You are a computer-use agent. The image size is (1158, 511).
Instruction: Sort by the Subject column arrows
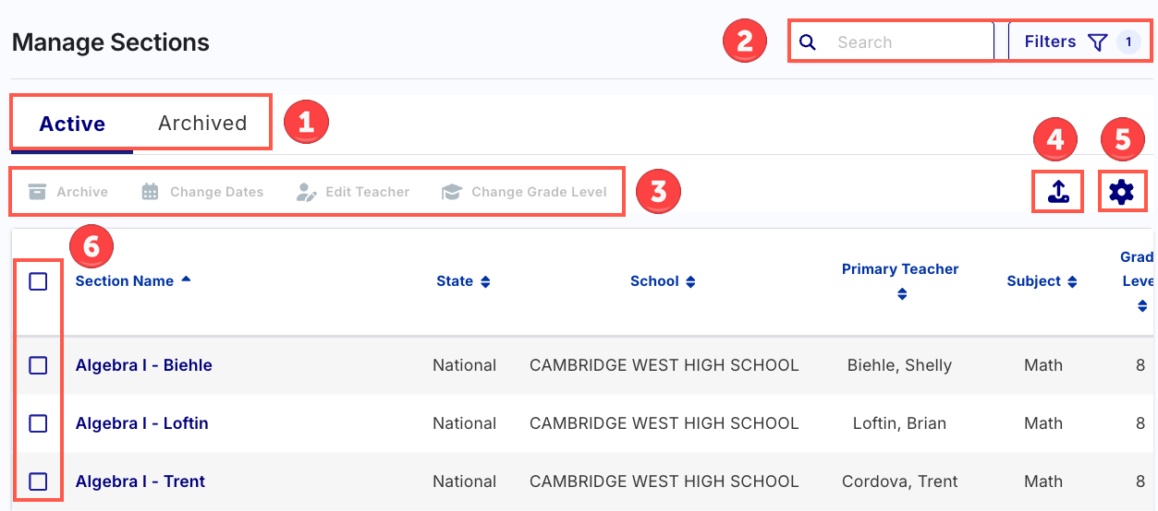coord(1072,282)
